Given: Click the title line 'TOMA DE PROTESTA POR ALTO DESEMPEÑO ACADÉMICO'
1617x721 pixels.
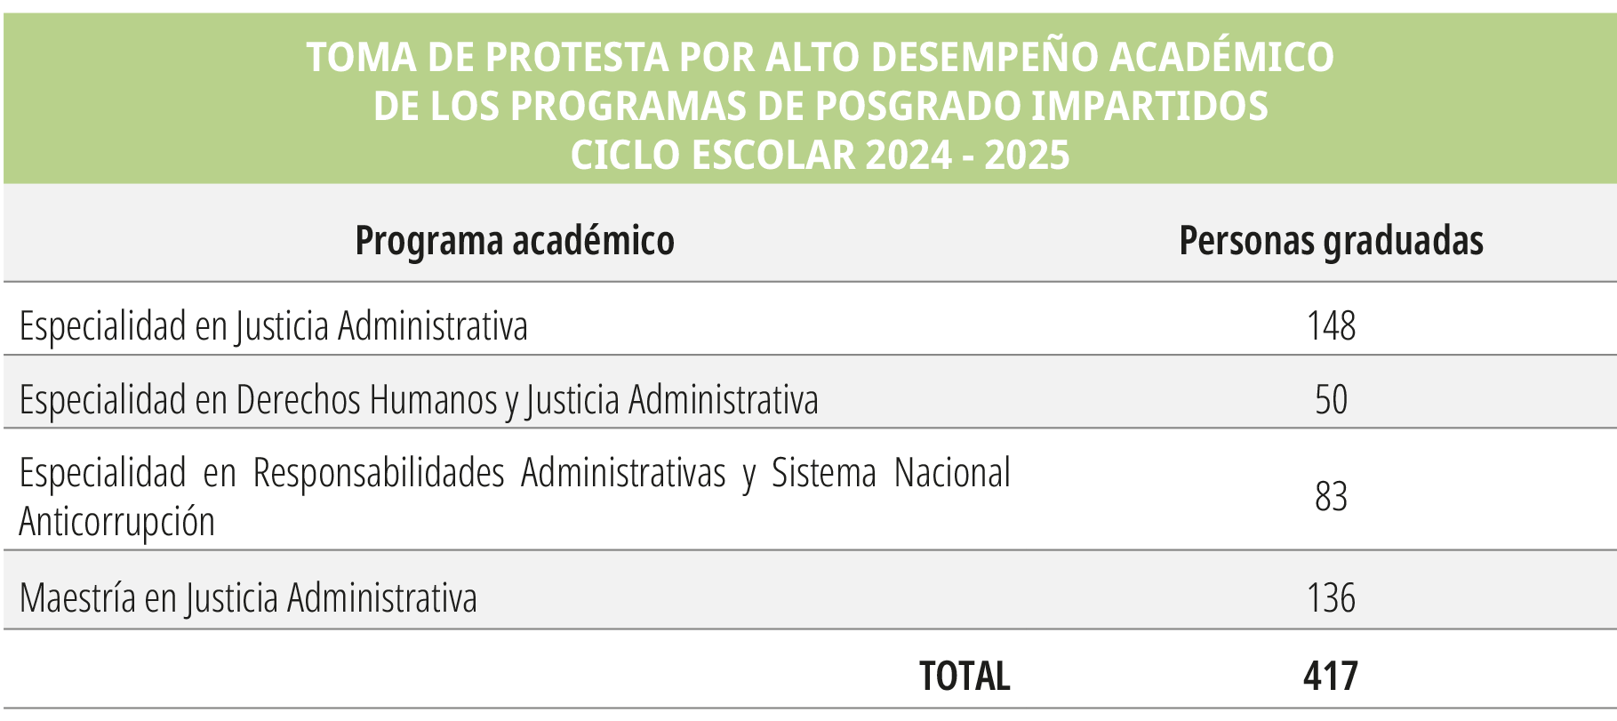Looking at the screenshot, I should (x=820, y=57).
